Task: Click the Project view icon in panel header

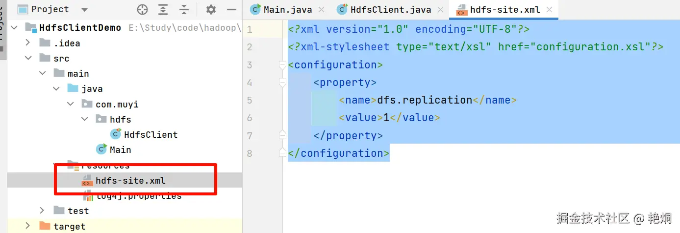Action: [23, 9]
